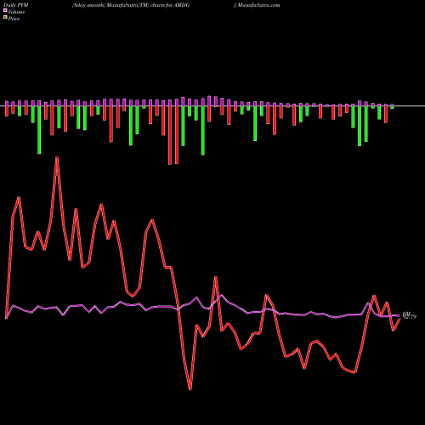The image size is (425, 425).
Task: Click the lowest trough of red price line
Action: click(190, 389)
